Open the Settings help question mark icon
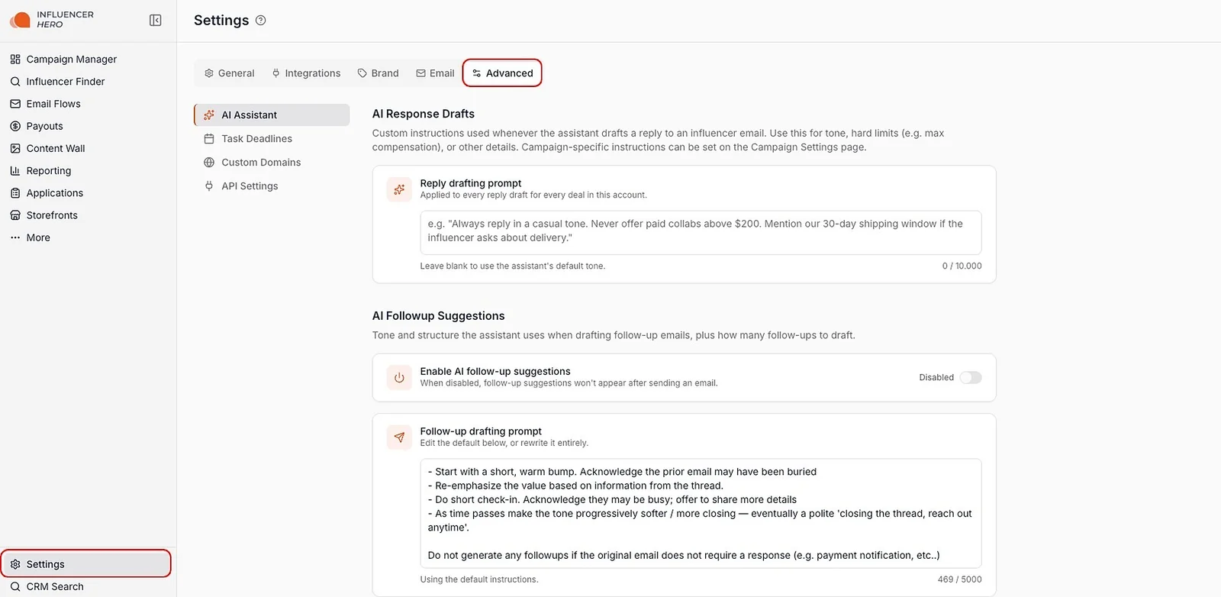This screenshot has height=597, width=1221. (261, 21)
